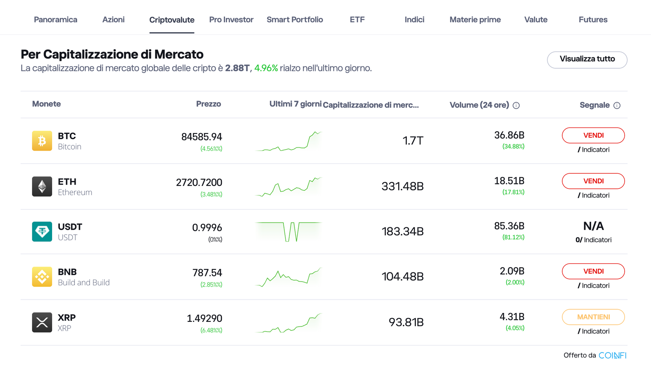The height and width of the screenshot is (373, 651).
Task: Open Bitcoin 7-day sparkline chart
Action: click(x=288, y=141)
